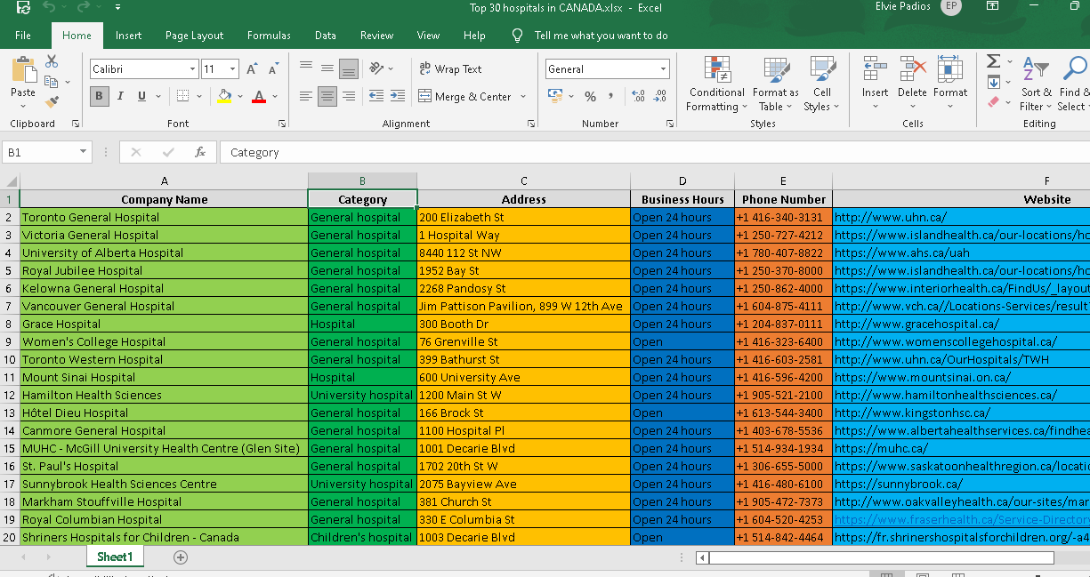Apply Comma Style format
The image size is (1090, 577).
[x=611, y=96]
